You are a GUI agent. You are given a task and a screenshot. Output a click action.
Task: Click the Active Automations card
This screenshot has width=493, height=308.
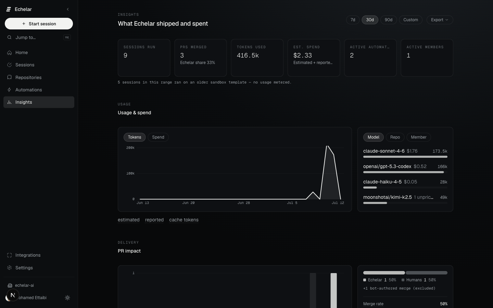coord(370,58)
